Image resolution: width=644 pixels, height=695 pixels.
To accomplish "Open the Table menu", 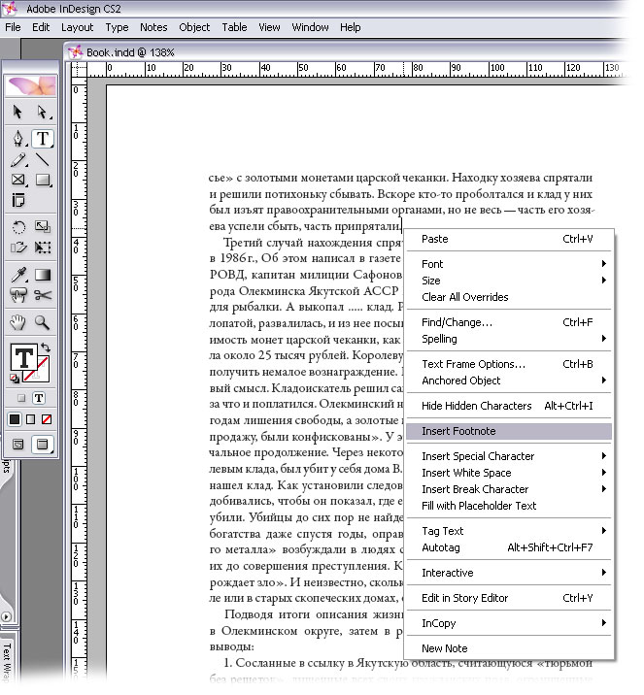I will click(234, 27).
